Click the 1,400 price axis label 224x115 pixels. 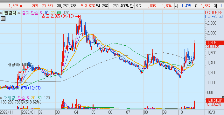(x=211, y=63)
